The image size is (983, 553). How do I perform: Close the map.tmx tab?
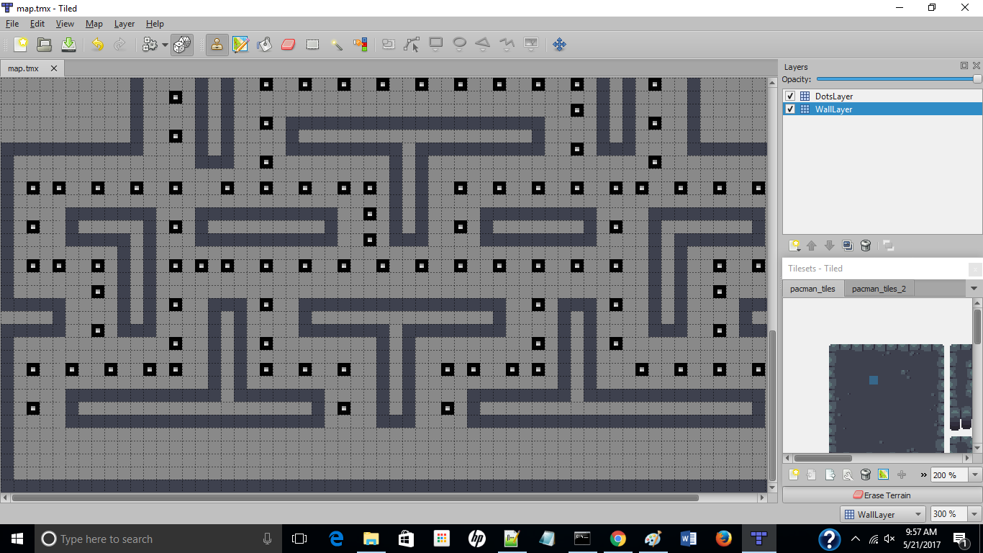tap(55, 68)
